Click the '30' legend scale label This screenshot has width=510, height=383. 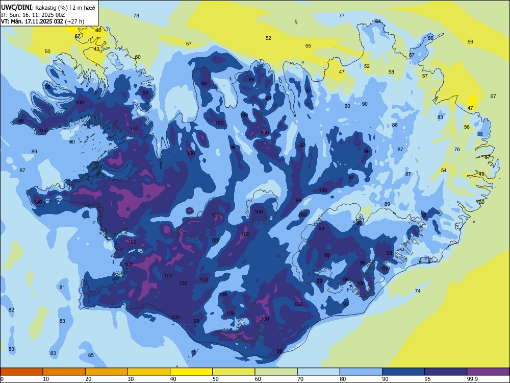pyautogui.click(x=131, y=379)
